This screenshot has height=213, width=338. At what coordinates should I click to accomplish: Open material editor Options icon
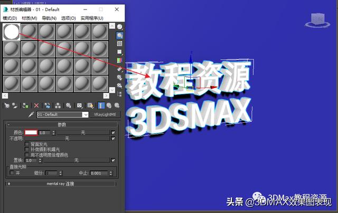click(120, 78)
